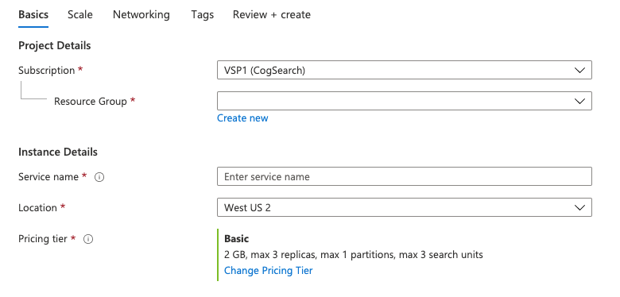620x297 pixels.
Task: Click the Resource Group field label
Action: click(91, 102)
